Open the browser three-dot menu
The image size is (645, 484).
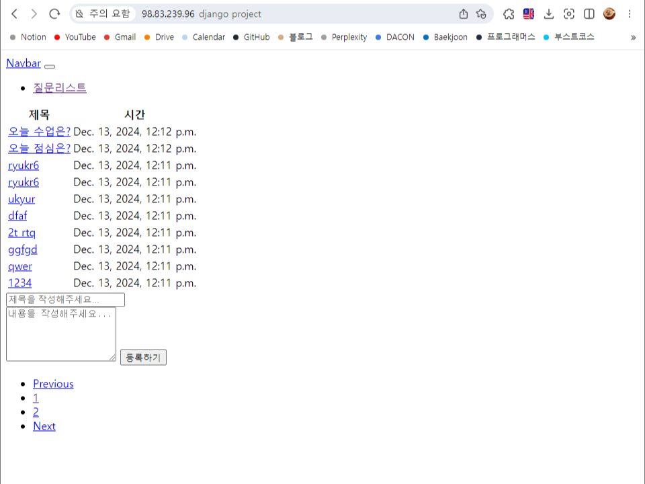630,14
